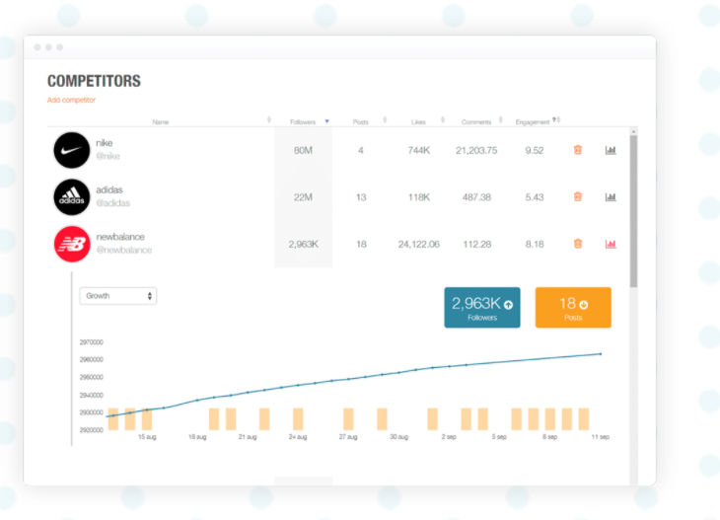
Task: Click the up arrow on Followers card
Action: pyautogui.click(x=508, y=305)
